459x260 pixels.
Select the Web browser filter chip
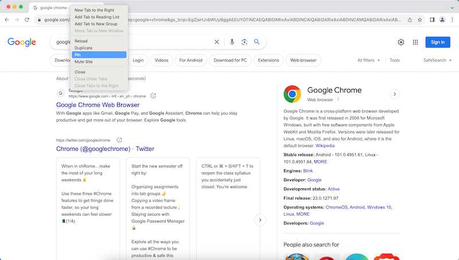[x=304, y=60]
